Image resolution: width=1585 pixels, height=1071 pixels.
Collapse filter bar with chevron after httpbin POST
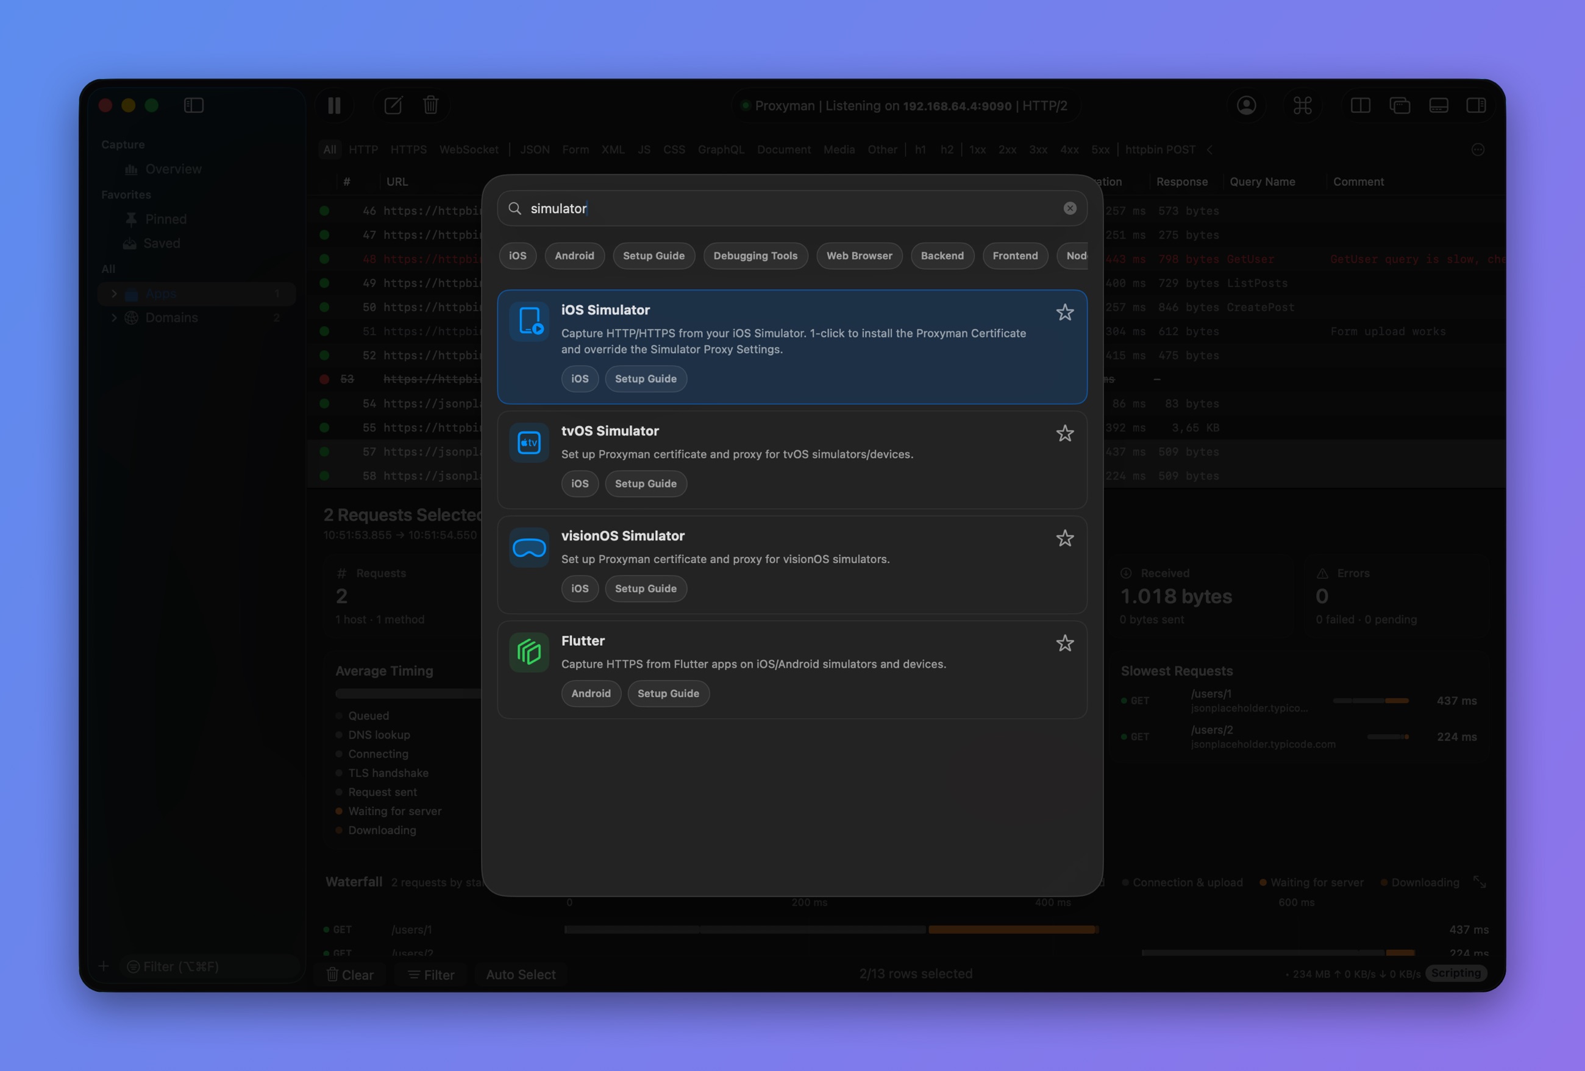(1209, 150)
